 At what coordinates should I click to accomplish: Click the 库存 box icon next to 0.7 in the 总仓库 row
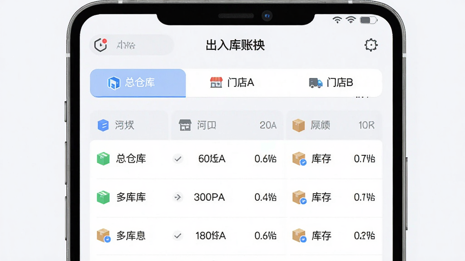click(299, 159)
